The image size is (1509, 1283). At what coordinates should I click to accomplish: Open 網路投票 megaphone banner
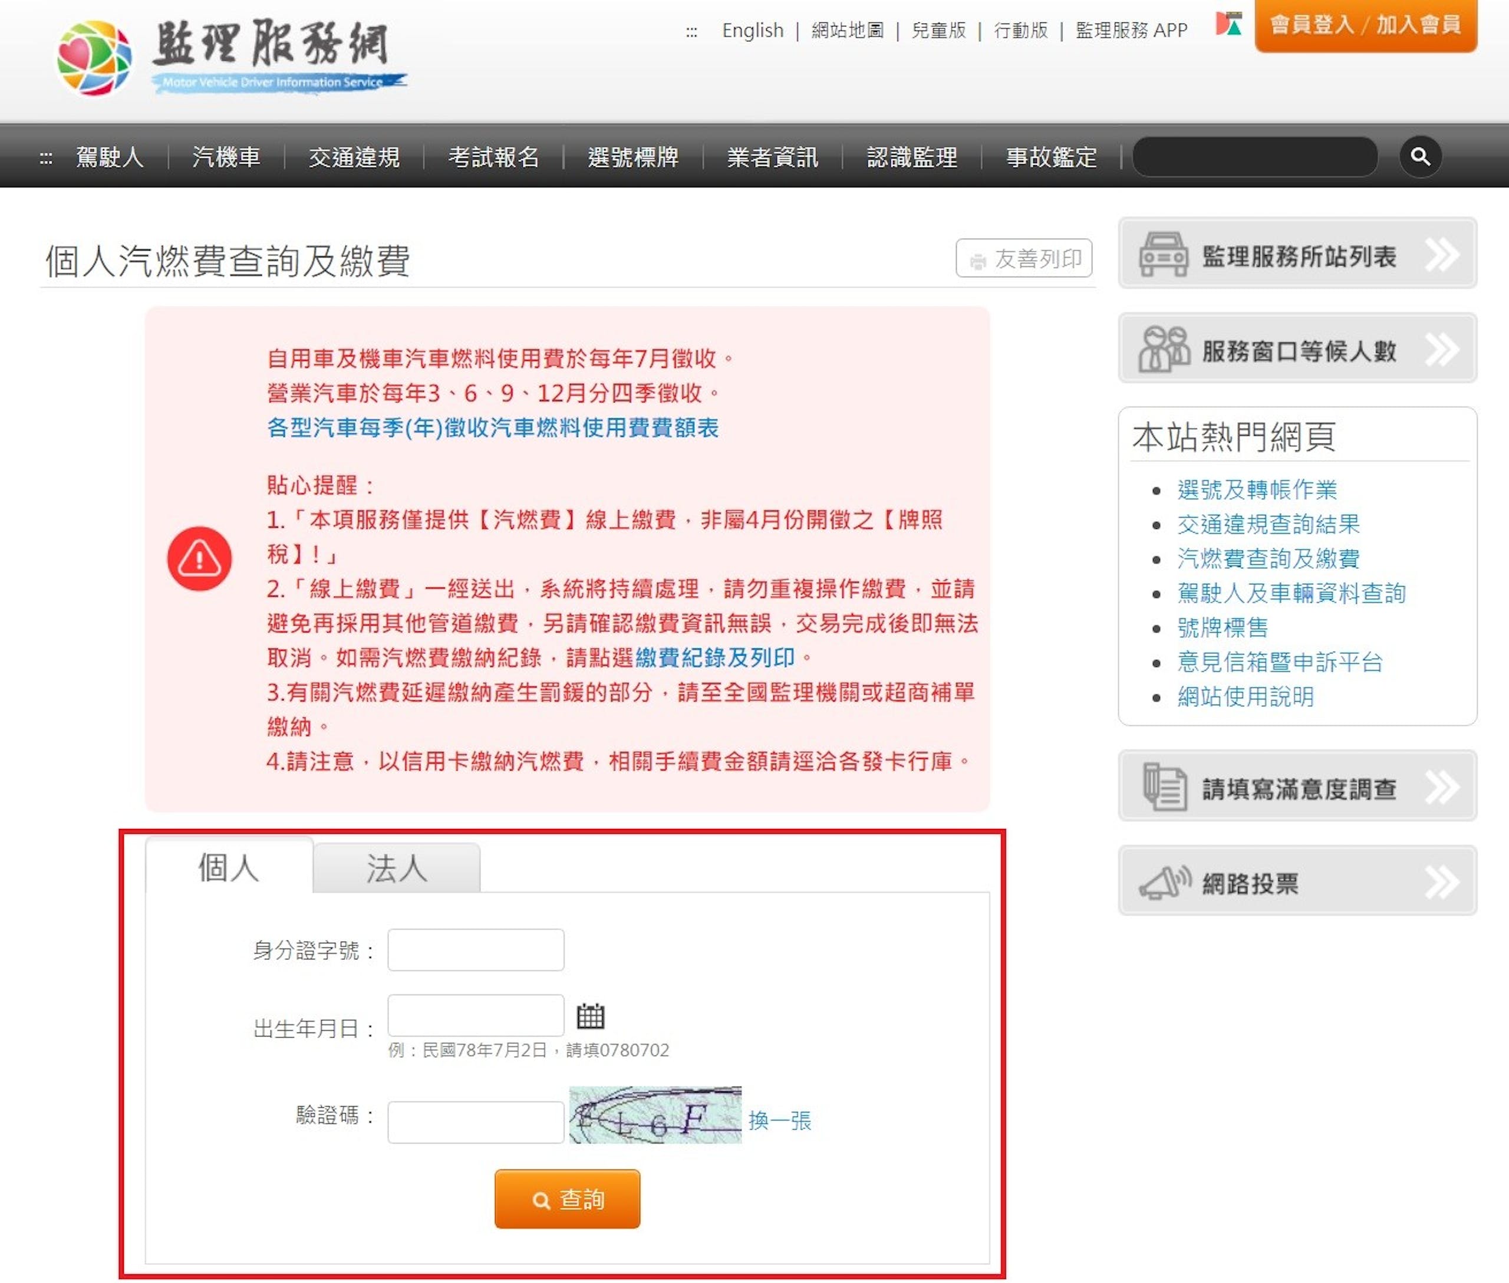(x=1297, y=881)
